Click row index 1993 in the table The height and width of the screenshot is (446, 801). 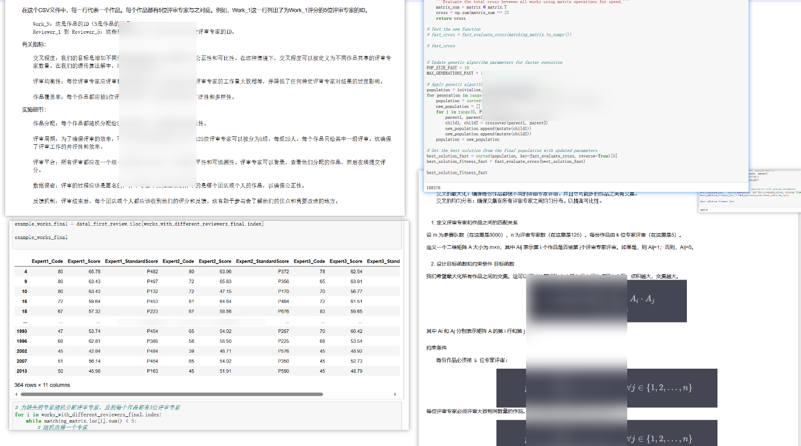click(x=22, y=331)
